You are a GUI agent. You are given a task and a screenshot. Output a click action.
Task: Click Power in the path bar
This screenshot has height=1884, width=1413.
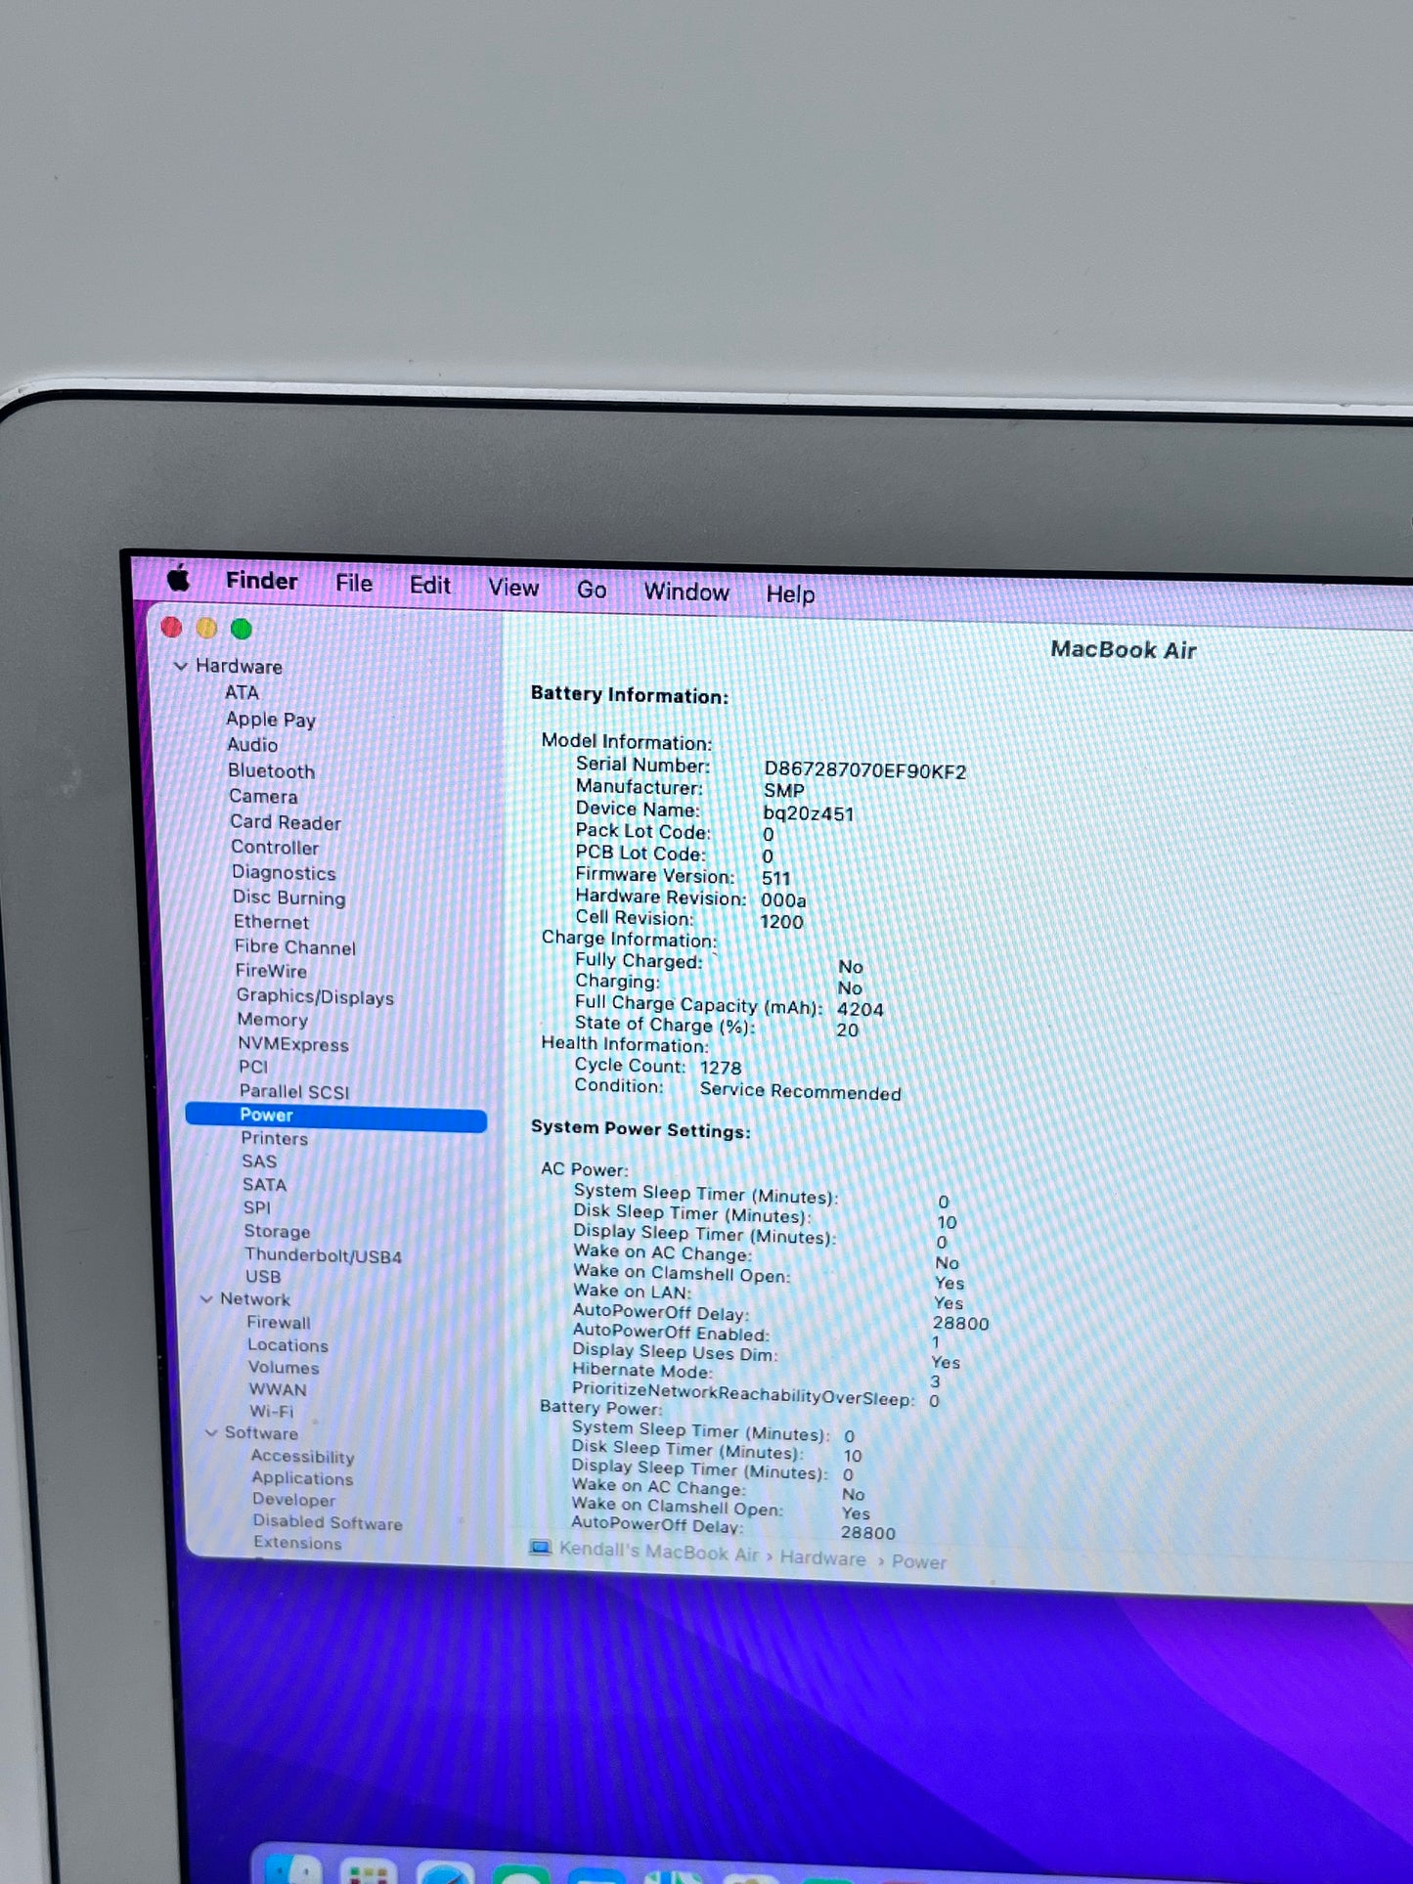pyautogui.click(x=918, y=1562)
